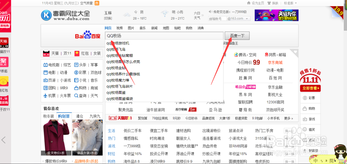Viewport: 347px width, 164px height.
Task: Open the 植物大战僵尸 link
Action: coord(187,146)
